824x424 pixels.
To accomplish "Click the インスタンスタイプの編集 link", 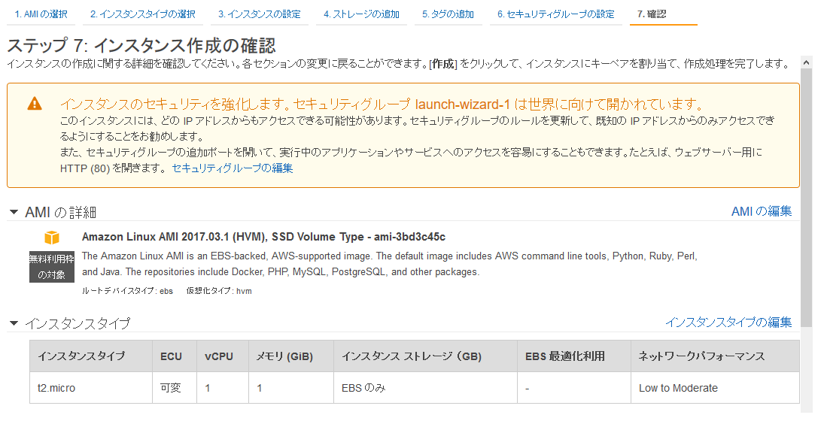I will click(729, 323).
